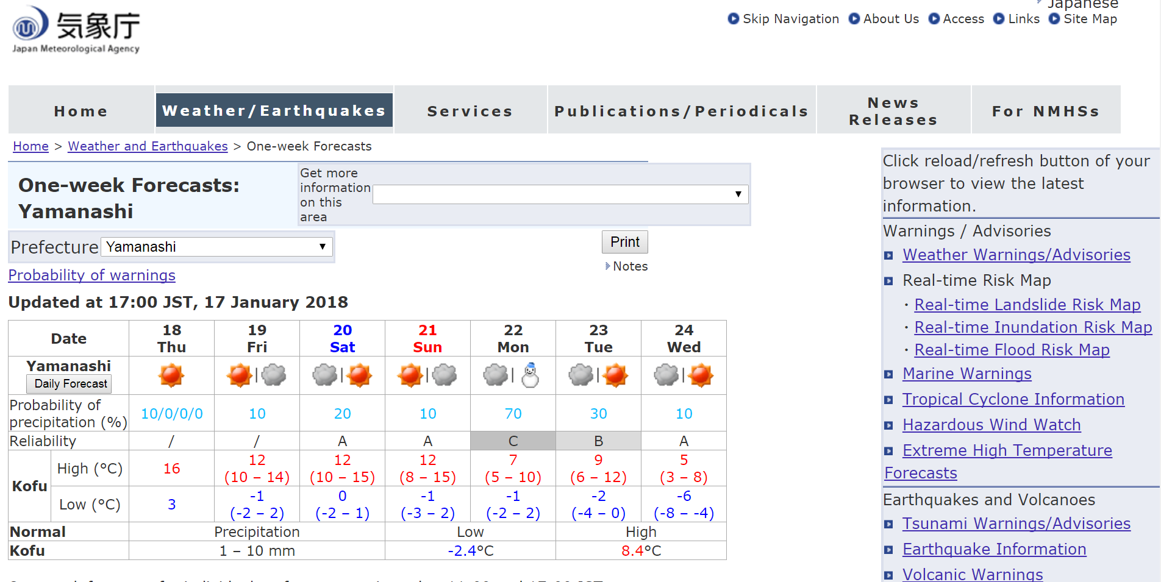
Task: Open the Prefecture dropdown showing Yamanashi
Action: tap(216, 247)
